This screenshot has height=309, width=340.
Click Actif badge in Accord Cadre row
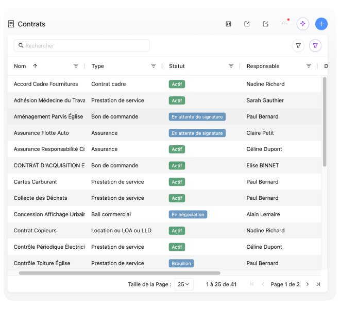point(177,84)
